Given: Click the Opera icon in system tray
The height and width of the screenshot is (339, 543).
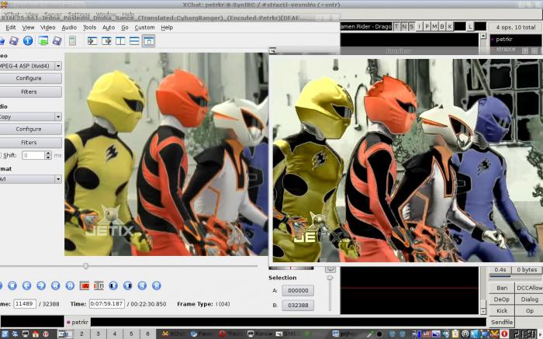Looking at the screenshot, I should [504, 334].
